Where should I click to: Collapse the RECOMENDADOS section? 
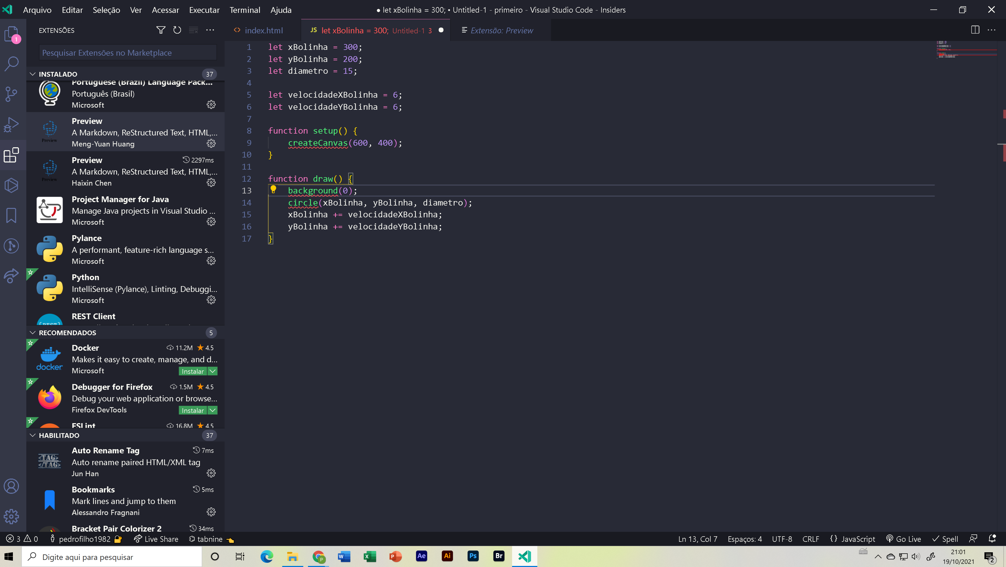pyautogui.click(x=33, y=333)
